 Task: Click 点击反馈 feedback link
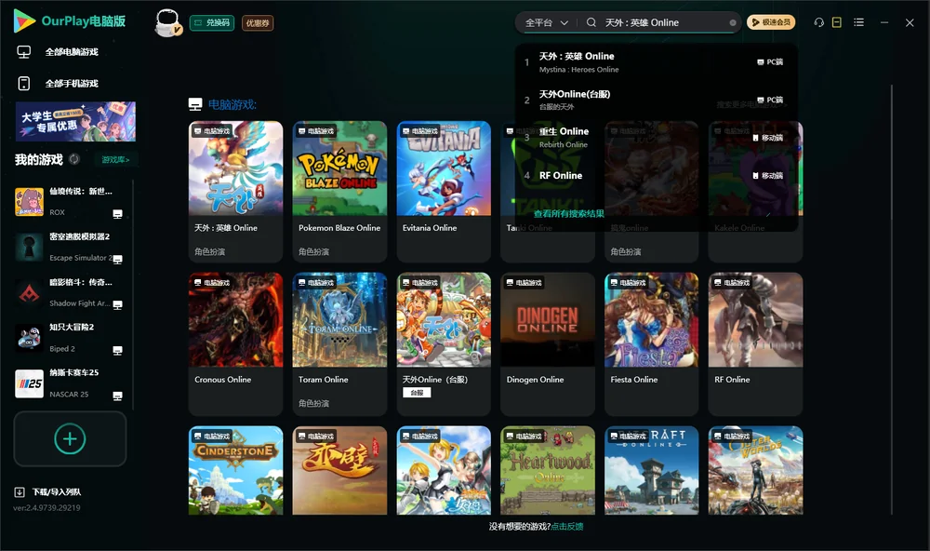click(567, 527)
